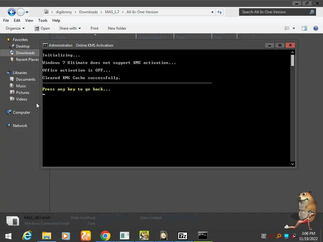The width and height of the screenshot is (323, 242).
Task: Open the Documents library
Action: tap(26, 79)
